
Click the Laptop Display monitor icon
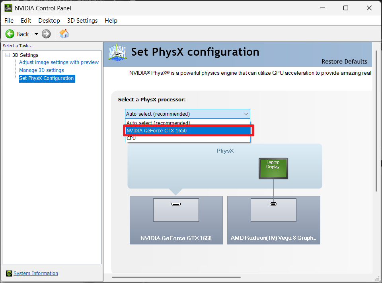(273, 168)
